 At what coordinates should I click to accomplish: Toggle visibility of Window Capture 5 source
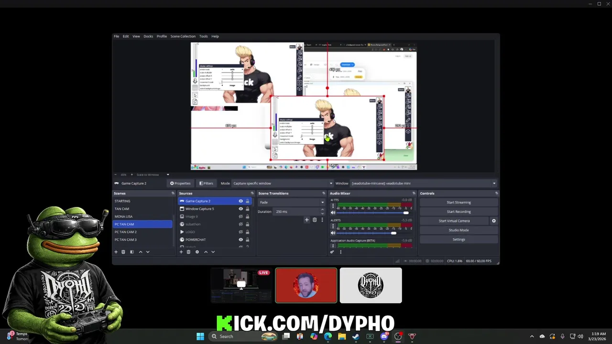pyautogui.click(x=241, y=209)
